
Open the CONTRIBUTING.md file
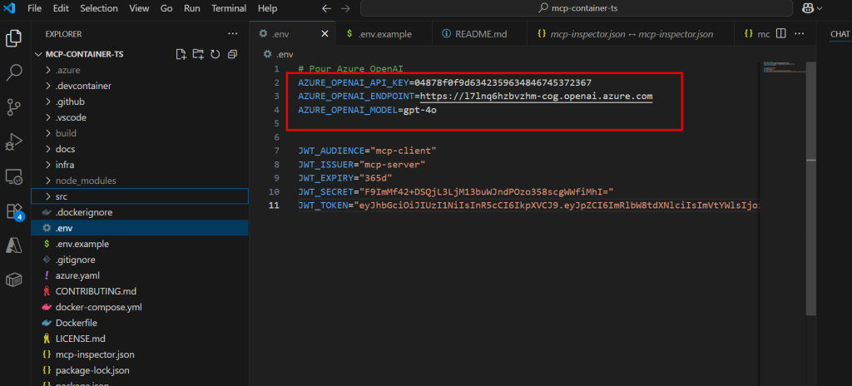click(140, 291)
